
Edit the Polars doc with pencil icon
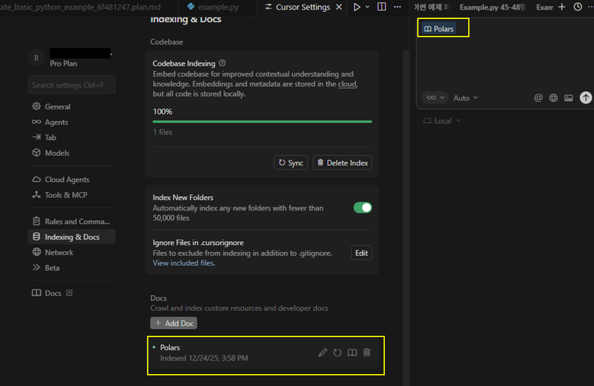pyautogui.click(x=323, y=352)
